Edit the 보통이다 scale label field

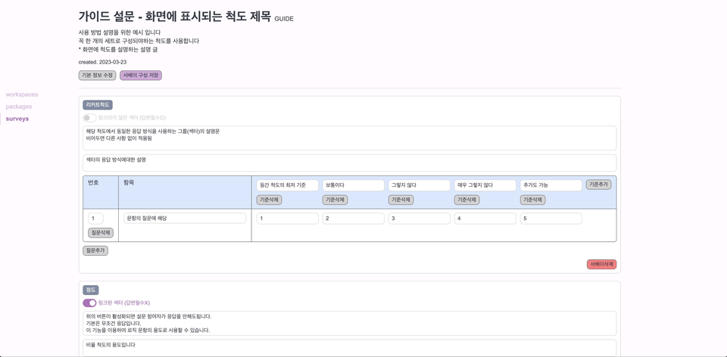click(x=354, y=185)
